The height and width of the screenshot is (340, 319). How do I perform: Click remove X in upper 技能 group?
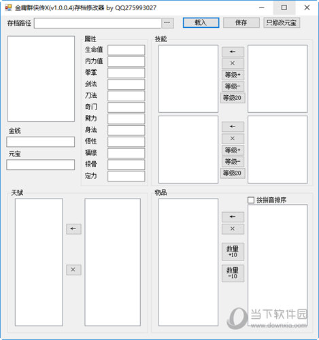coord(233,63)
